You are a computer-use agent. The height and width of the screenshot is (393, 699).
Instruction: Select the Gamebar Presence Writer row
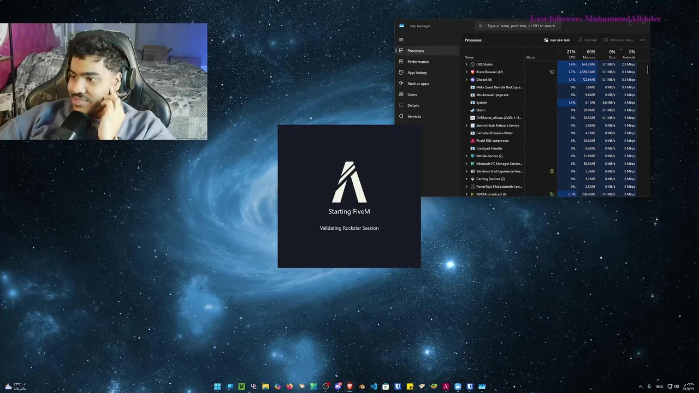coord(549,133)
